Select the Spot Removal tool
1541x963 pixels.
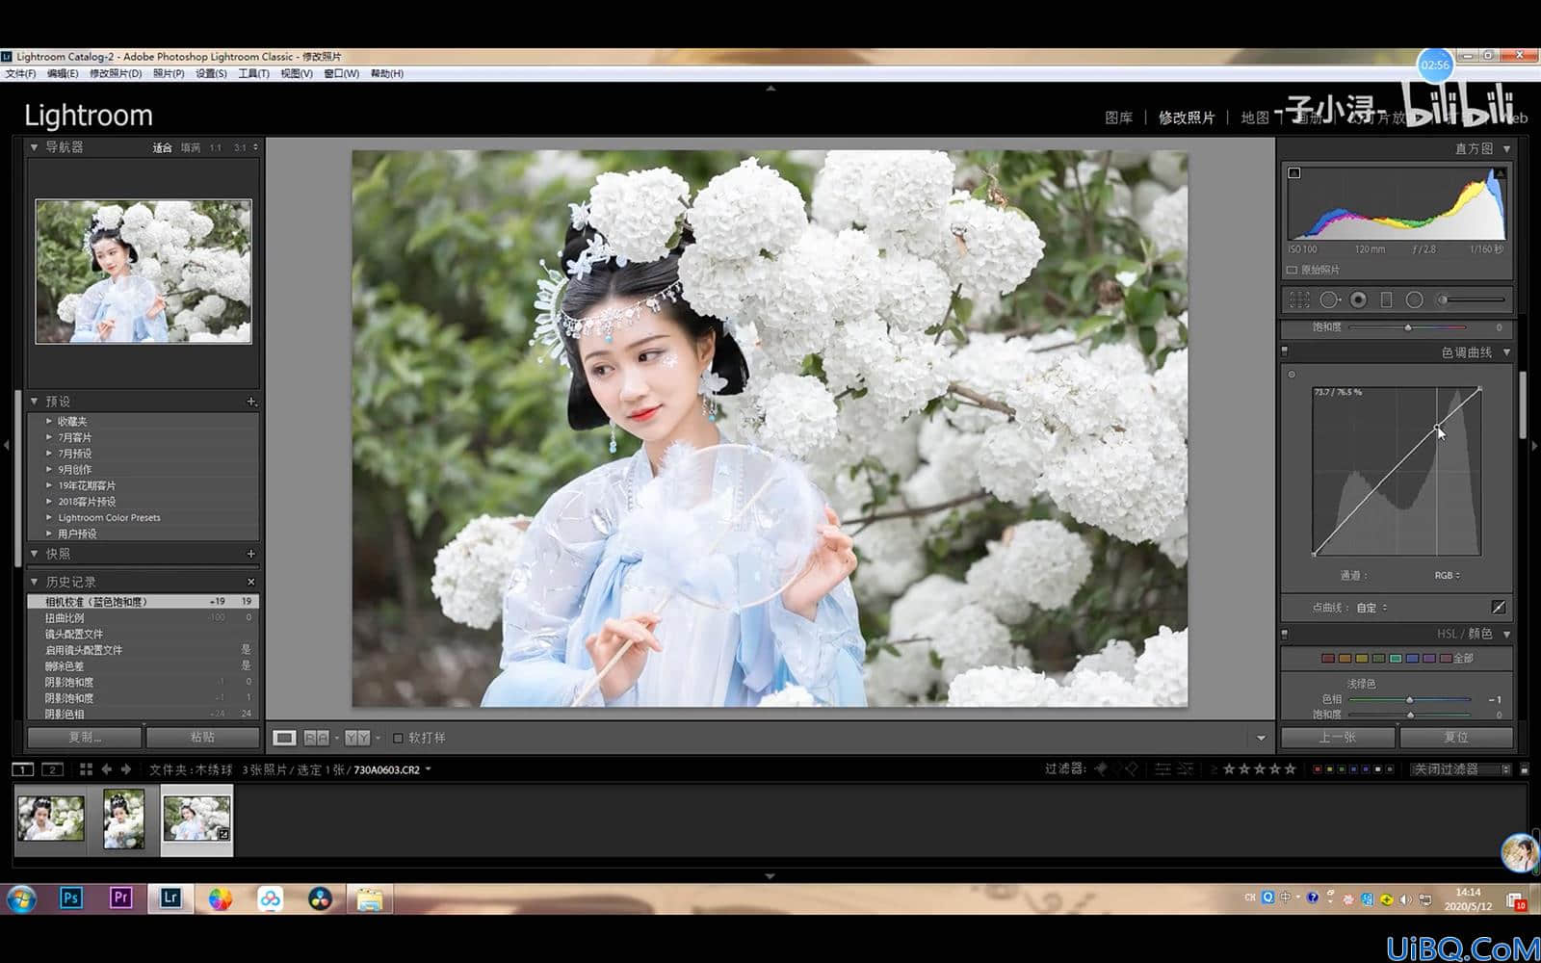pos(1329,300)
